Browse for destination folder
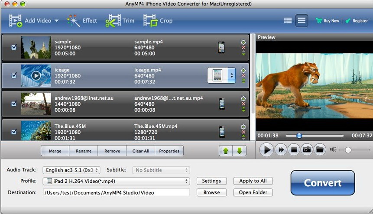Image resolution: width=373 pixels, height=214 pixels. click(211, 192)
